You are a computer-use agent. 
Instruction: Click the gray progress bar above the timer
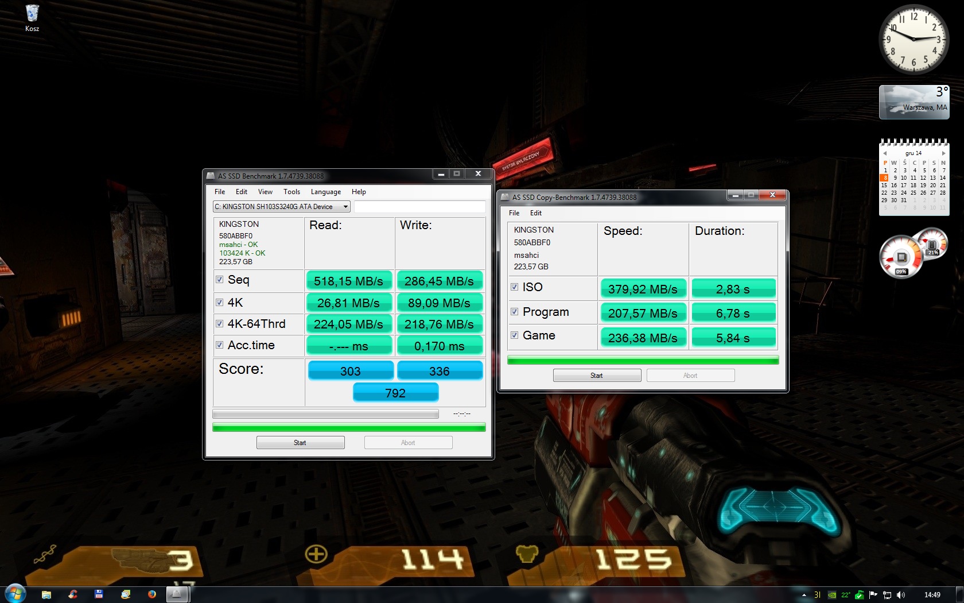tap(325, 413)
